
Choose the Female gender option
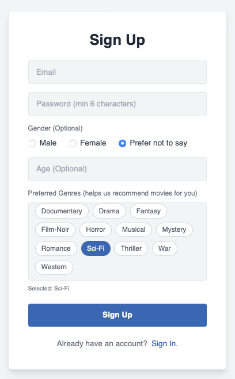tap(73, 143)
